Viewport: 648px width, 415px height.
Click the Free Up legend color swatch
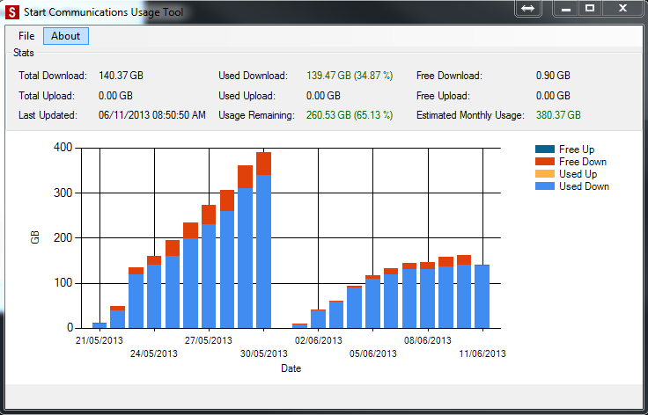[x=545, y=149]
